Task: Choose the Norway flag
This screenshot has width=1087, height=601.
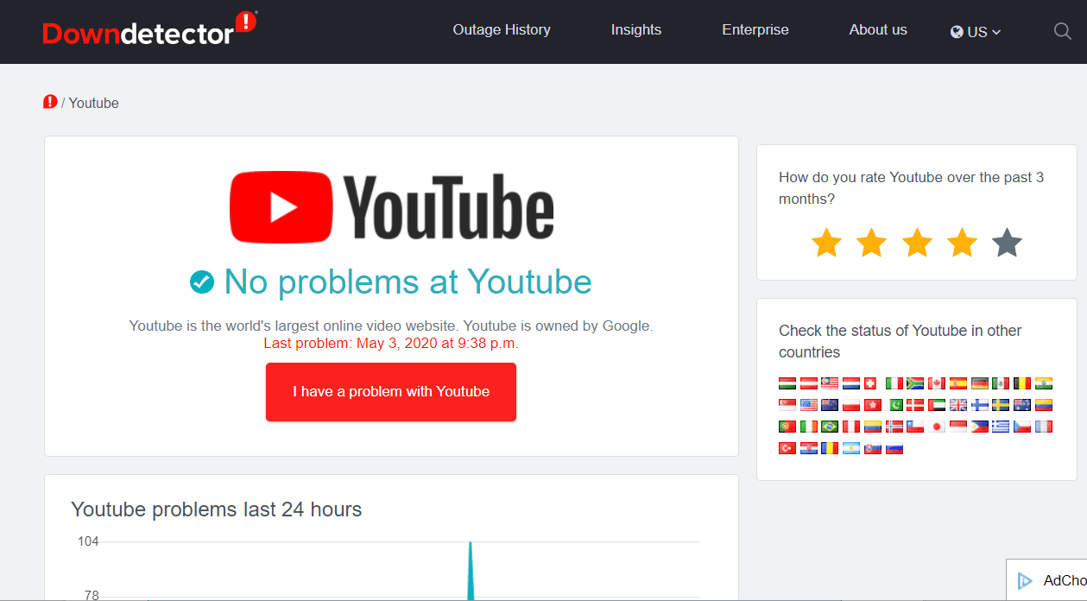Action: (894, 427)
